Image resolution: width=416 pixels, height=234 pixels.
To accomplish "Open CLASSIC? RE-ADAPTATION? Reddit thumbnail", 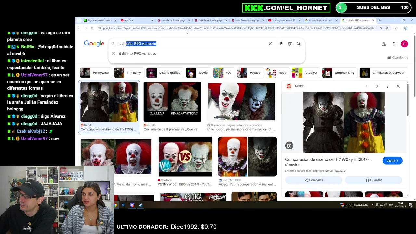I will pyautogui.click(x=172, y=102).
